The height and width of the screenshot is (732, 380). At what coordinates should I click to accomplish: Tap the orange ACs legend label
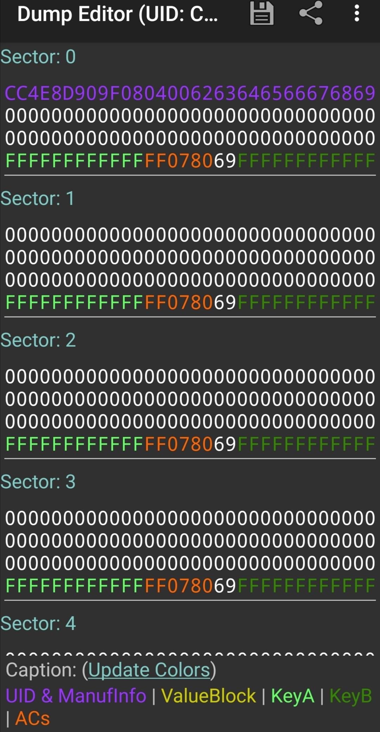[x=32, y=718]
